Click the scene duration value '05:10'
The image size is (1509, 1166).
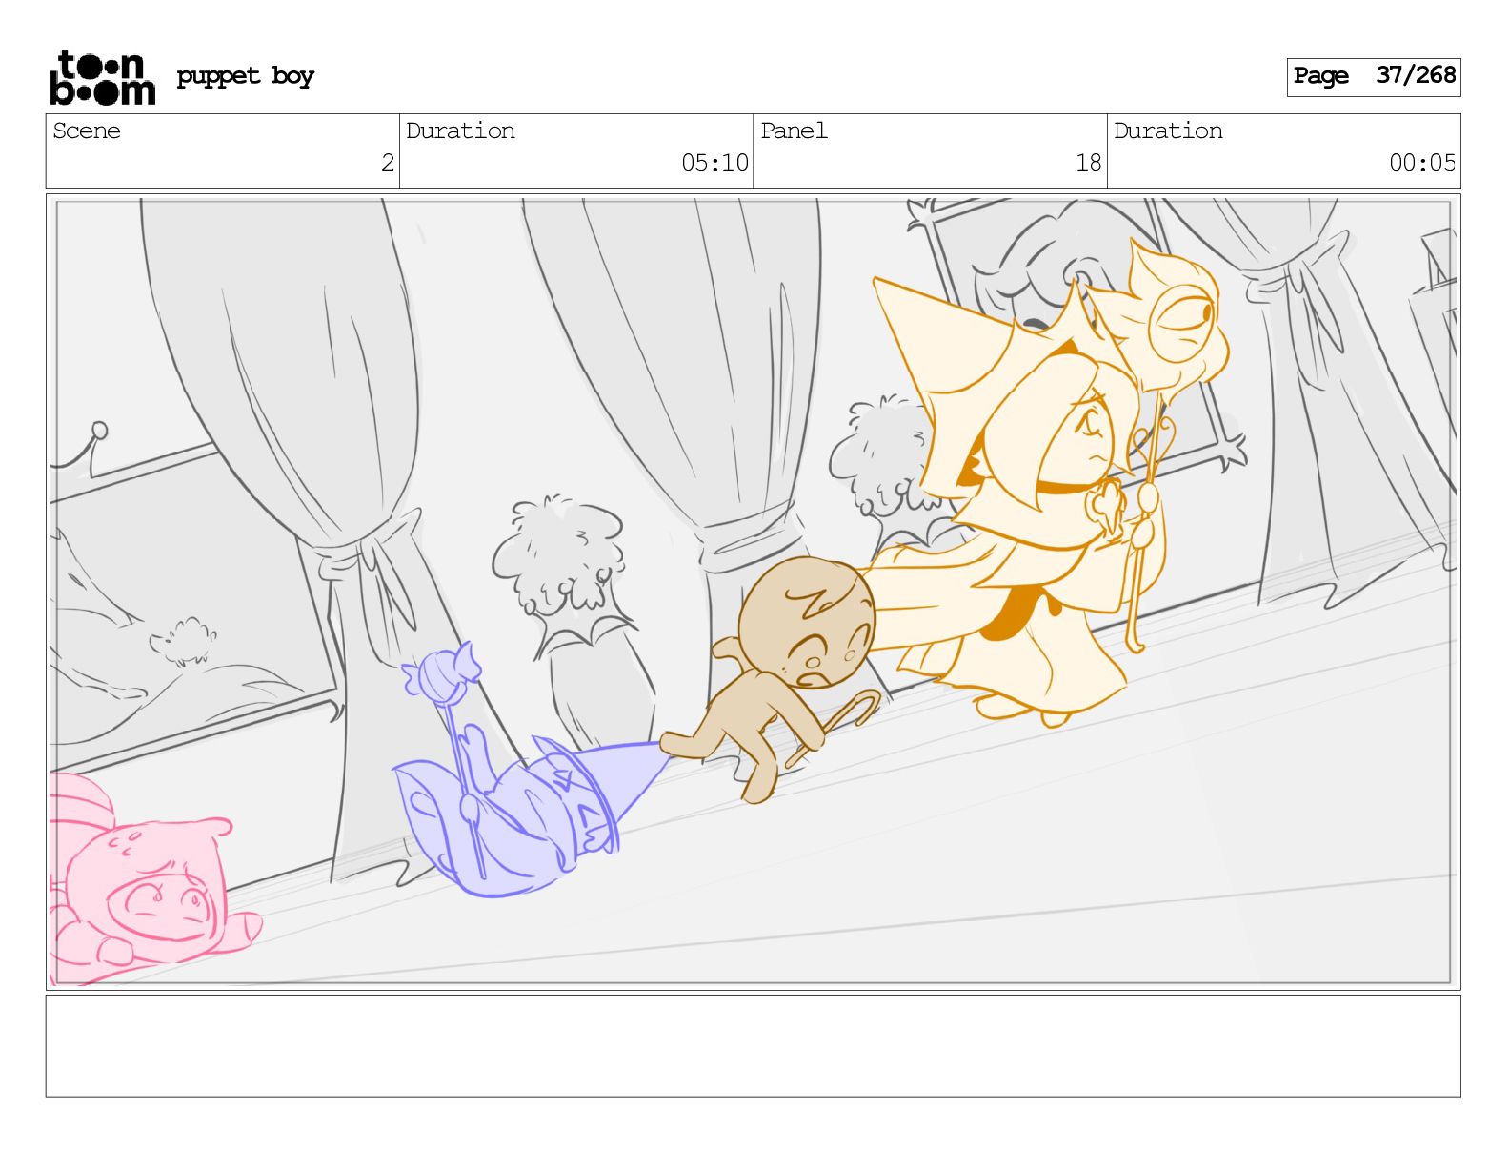click(714, 163)
